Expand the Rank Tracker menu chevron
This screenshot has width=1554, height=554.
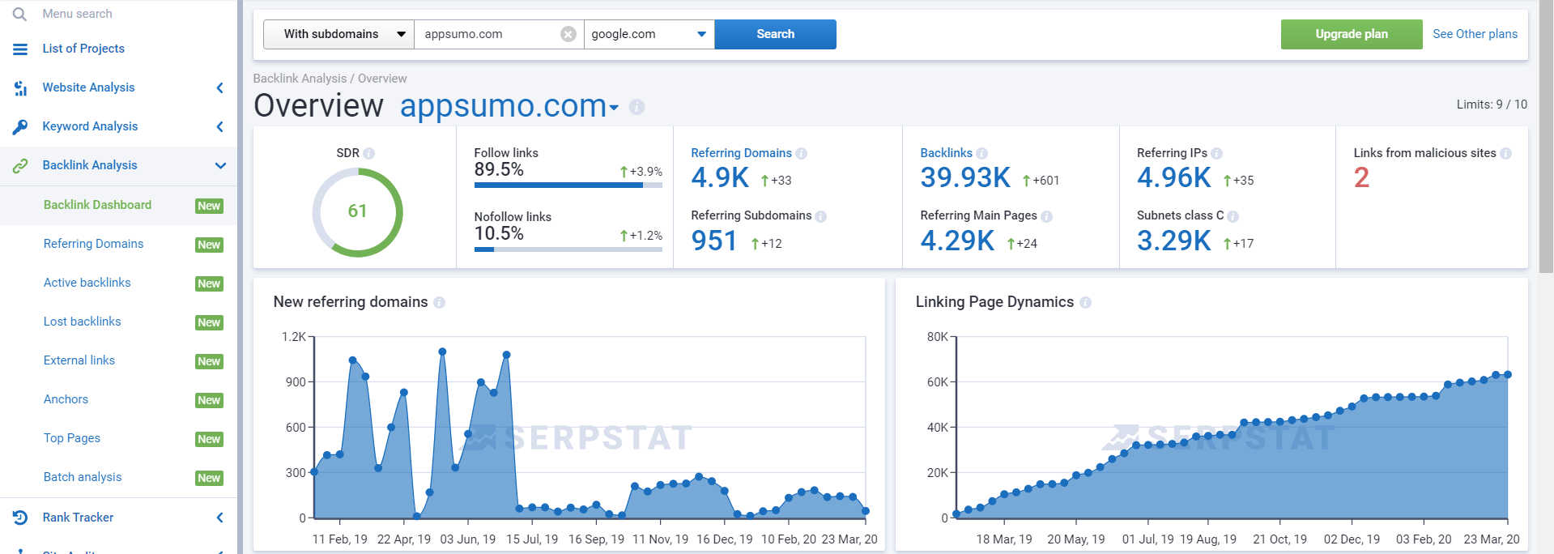tap(219, 518)
